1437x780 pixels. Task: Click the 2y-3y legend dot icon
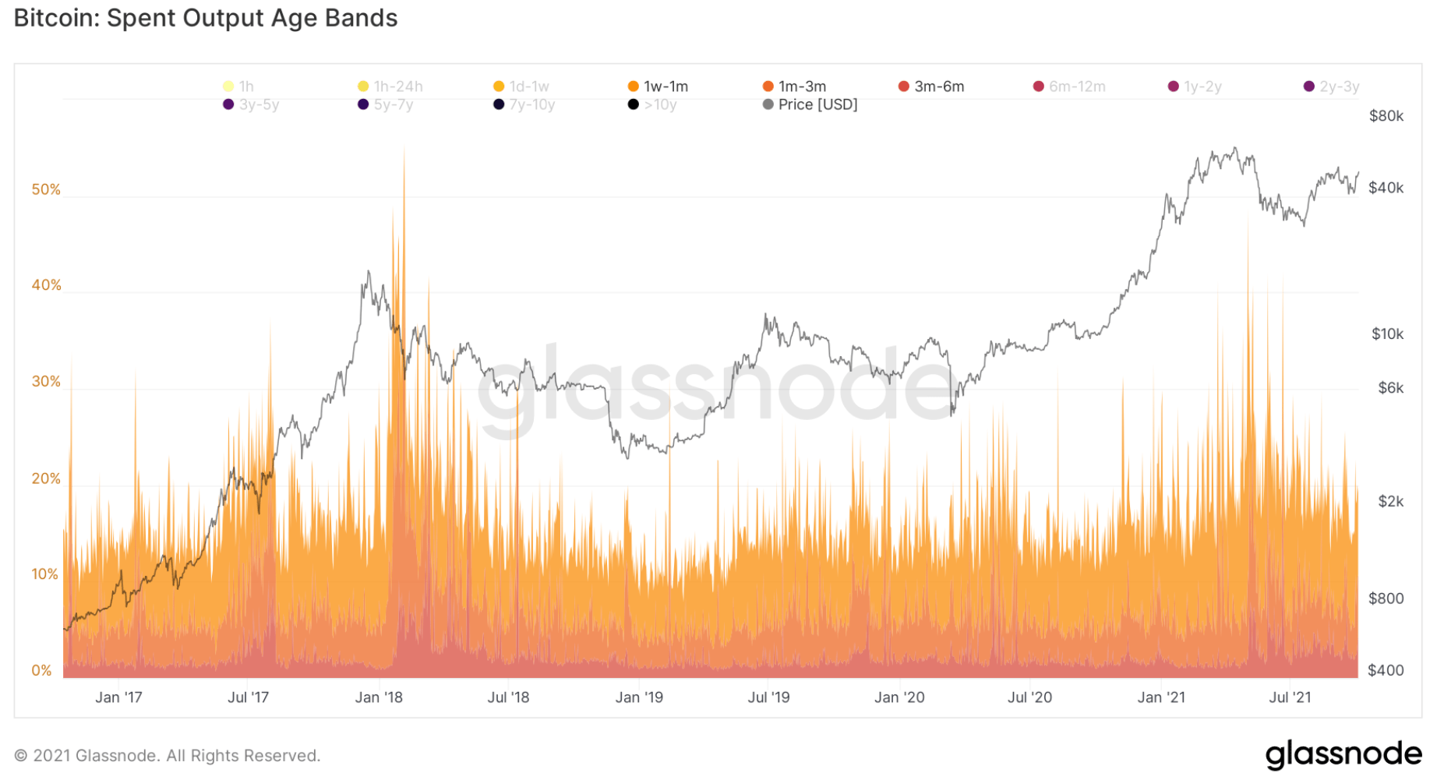pos(1309,86)
